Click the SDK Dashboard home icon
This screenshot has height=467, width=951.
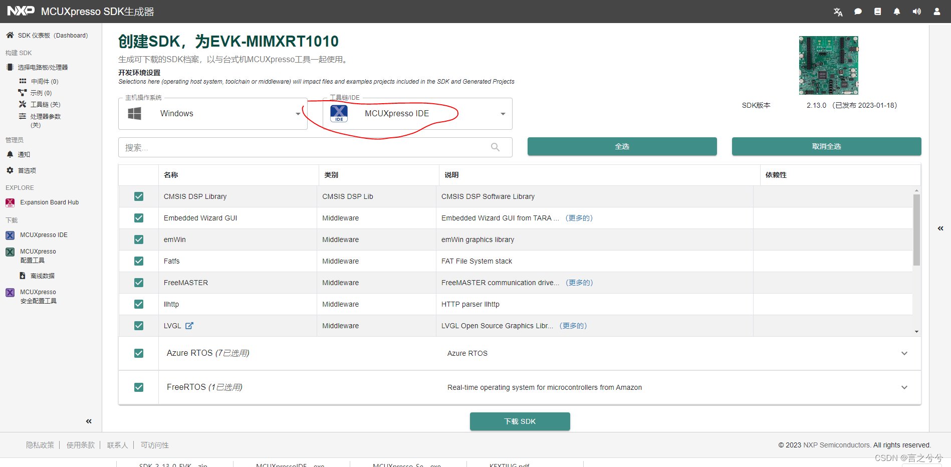(x=10, y=35)
